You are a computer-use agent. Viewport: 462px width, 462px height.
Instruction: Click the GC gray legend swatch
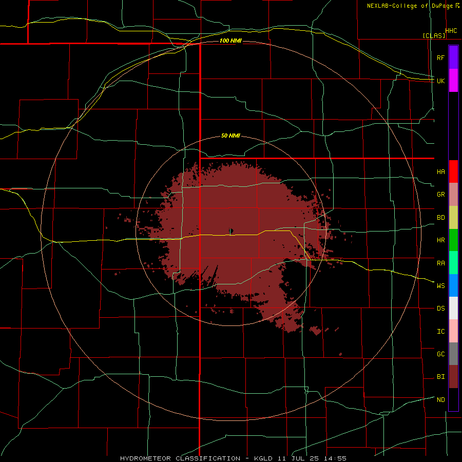tap(453, 354)
